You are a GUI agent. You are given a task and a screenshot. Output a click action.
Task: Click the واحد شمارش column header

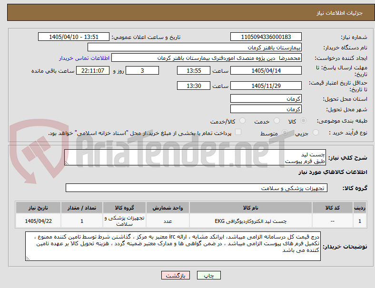(x=168, y=208)
